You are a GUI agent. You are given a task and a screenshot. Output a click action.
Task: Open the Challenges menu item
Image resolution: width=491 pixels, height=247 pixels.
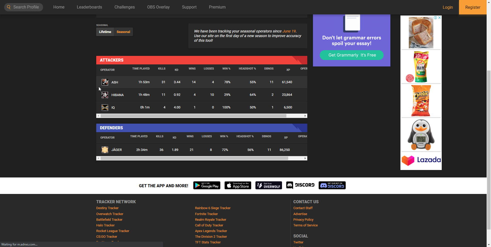[x=125, y=7]
